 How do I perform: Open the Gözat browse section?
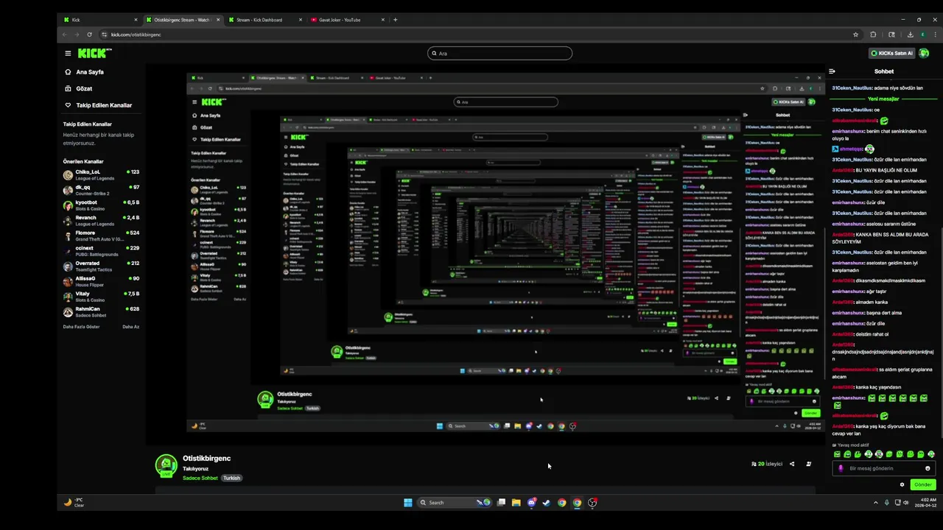point(84,88)
